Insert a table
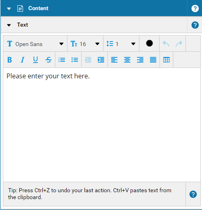This screenshot has width=202, height=210. [x=166, y=60]
